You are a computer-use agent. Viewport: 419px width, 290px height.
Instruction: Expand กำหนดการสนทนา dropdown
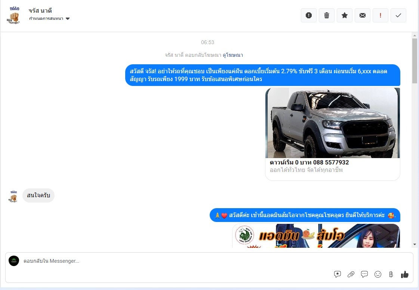click(49, 18)
